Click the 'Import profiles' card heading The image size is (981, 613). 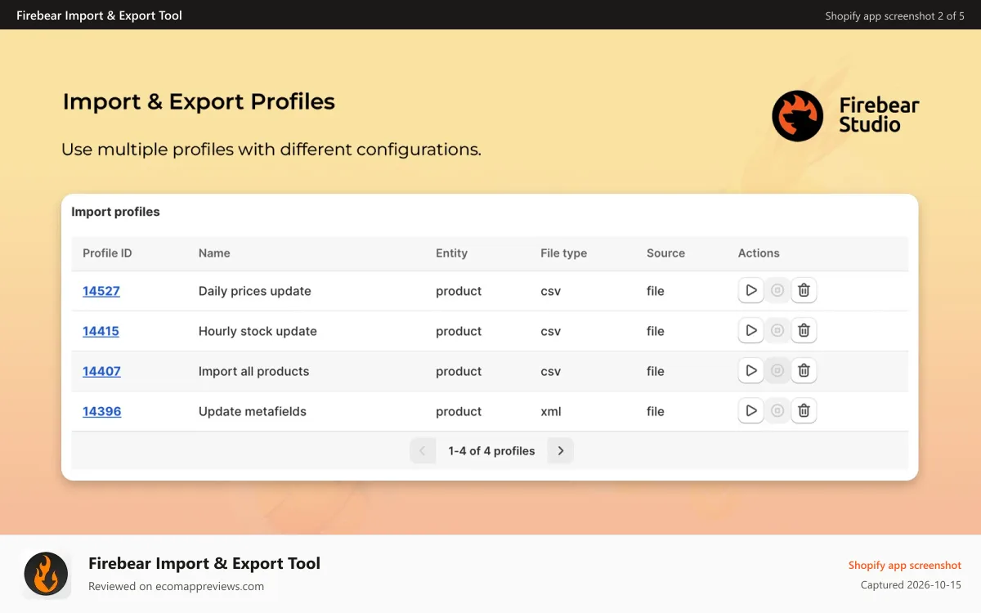tap(115, 212)
